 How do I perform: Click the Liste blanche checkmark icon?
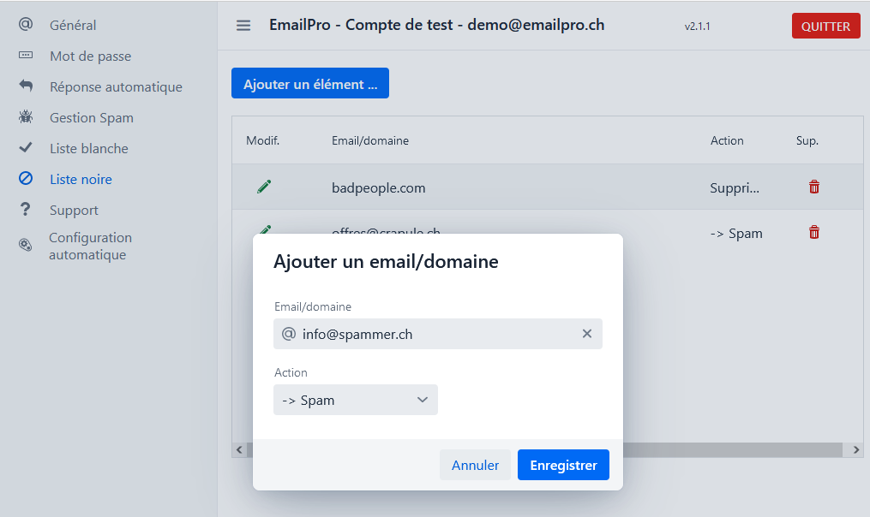pos(26,148)
